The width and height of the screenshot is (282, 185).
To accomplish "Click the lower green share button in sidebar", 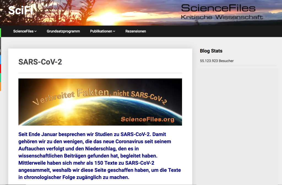I will pyautogui.click(x=1, y=78).
